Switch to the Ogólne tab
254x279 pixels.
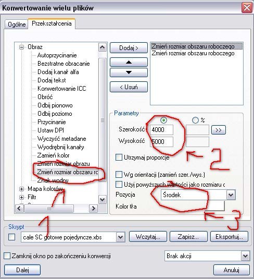click(17, 24)
